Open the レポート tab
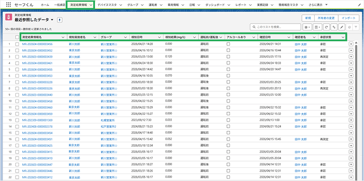This screenshot has height=181, width=364. 241,4
